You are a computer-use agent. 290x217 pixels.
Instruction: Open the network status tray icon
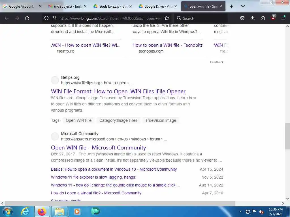point(248,212)
